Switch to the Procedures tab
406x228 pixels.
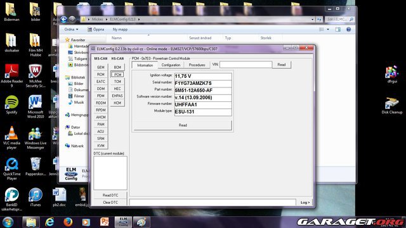click(197, 65)
